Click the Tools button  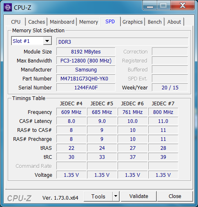(x=98, y=196)
